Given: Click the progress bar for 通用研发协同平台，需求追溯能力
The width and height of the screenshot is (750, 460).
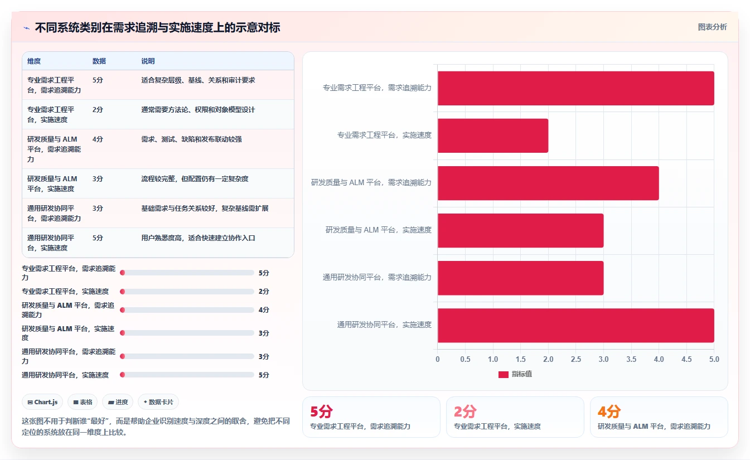Looking at the screenshot, I should click(x=187, y=356).
